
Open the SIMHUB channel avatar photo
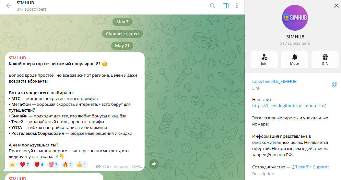pos(295,18)
